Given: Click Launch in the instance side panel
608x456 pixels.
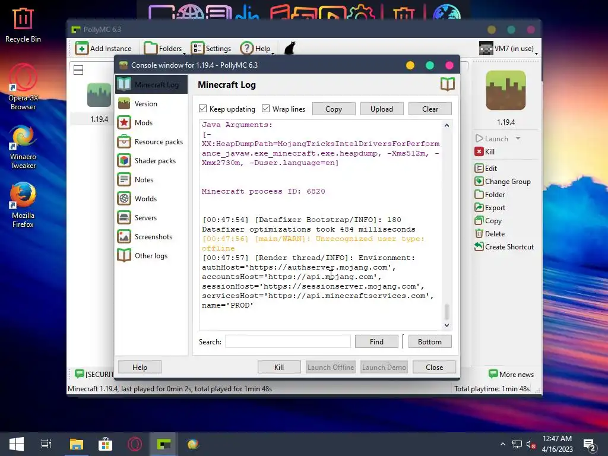Looking at the screenshot, I should [x=492, y=138].
